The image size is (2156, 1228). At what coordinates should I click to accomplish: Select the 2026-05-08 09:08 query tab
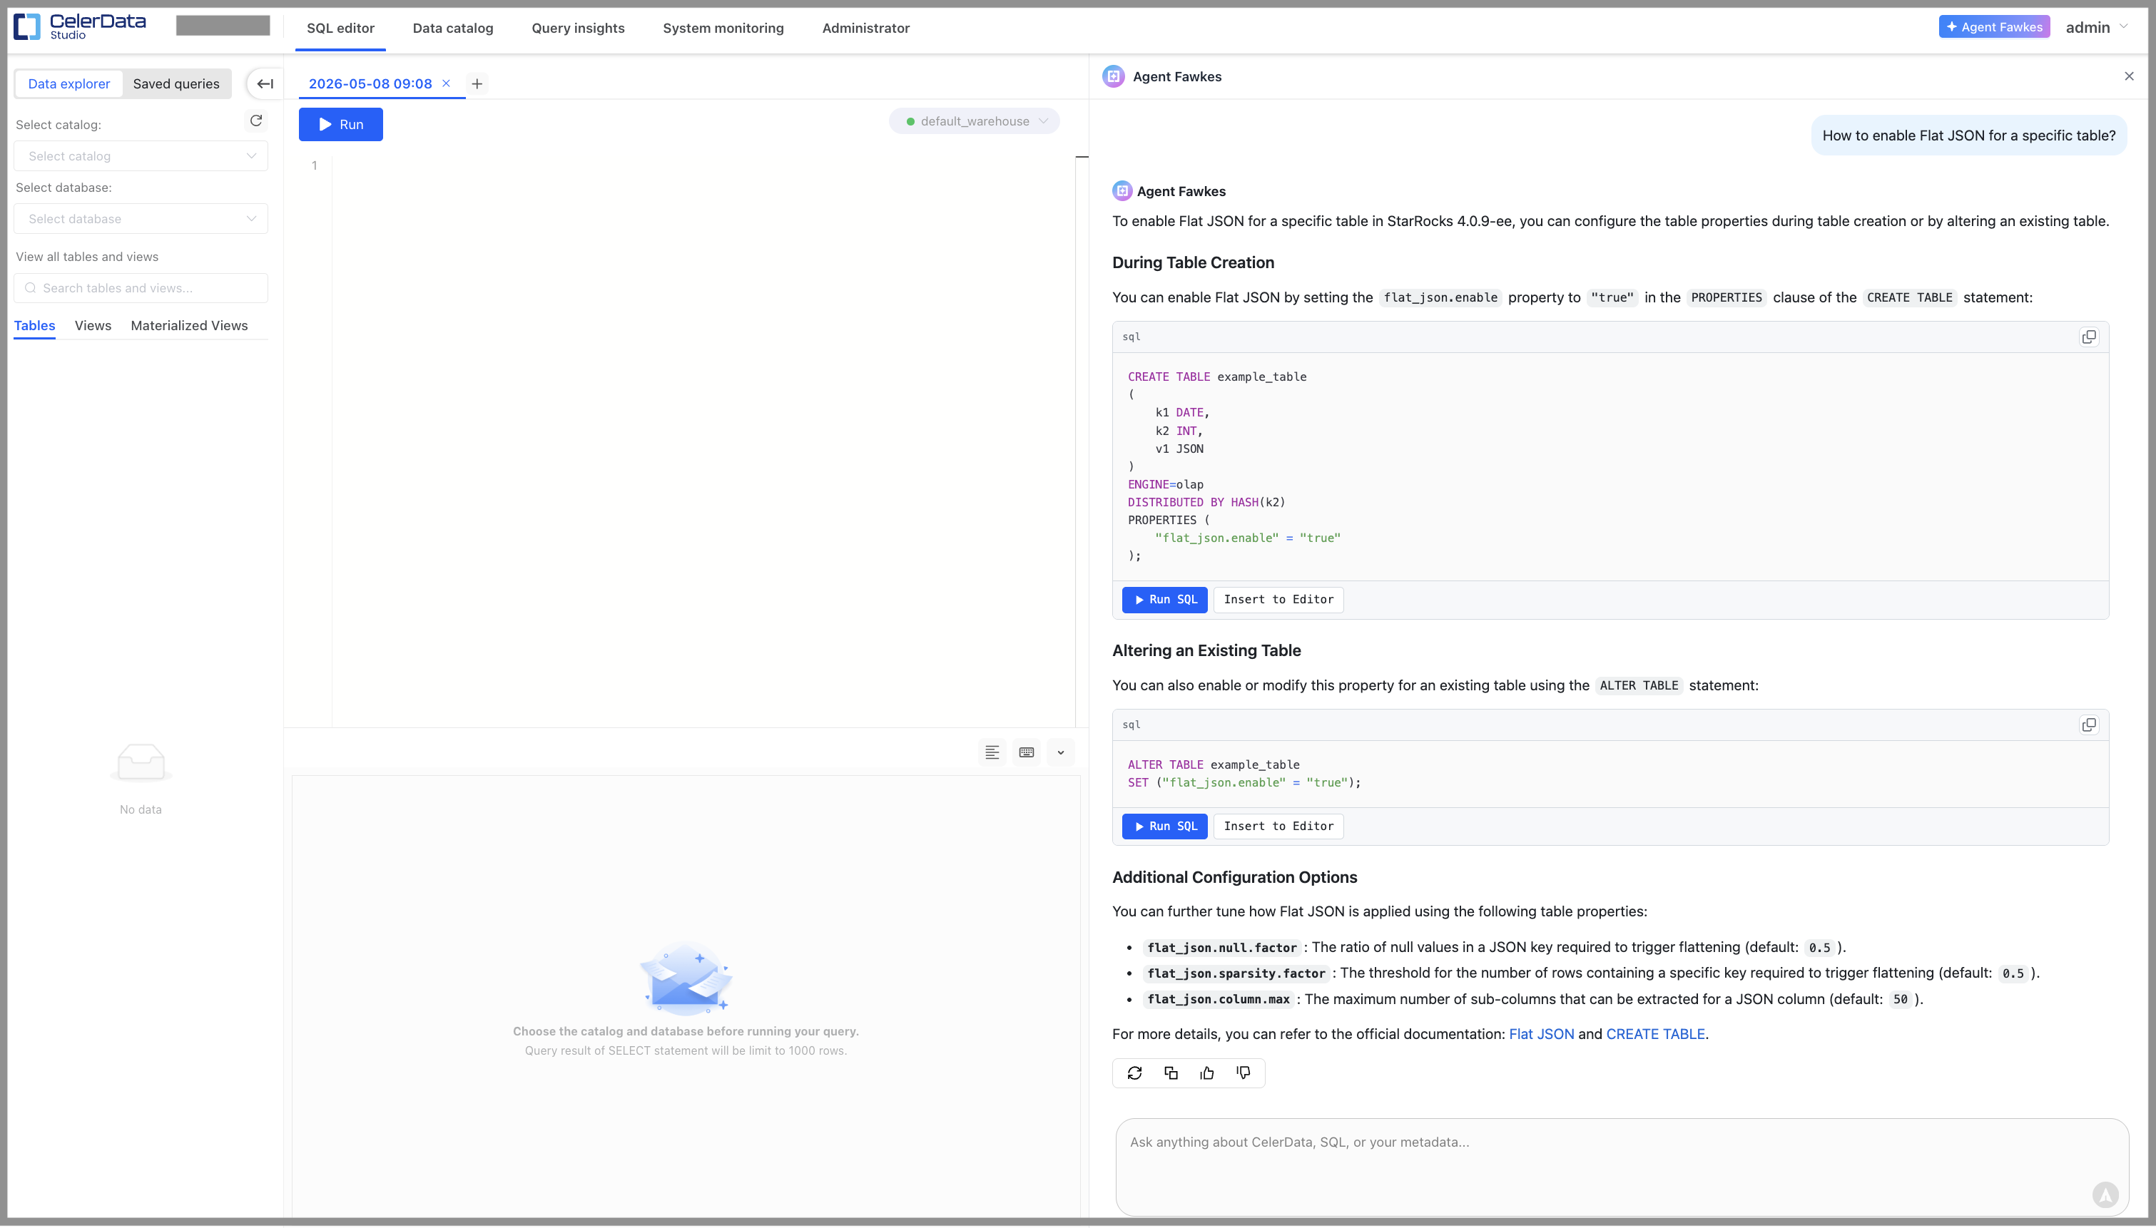(370, 83)
